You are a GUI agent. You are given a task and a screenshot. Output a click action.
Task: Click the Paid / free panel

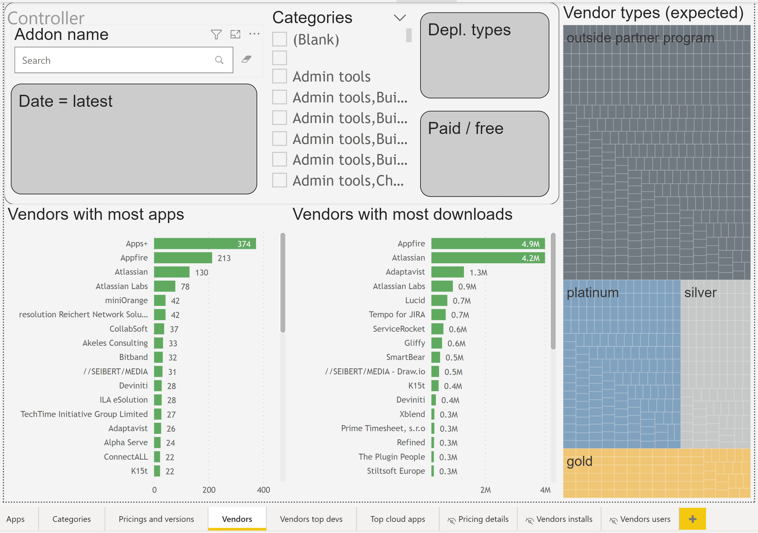point(484,154)
